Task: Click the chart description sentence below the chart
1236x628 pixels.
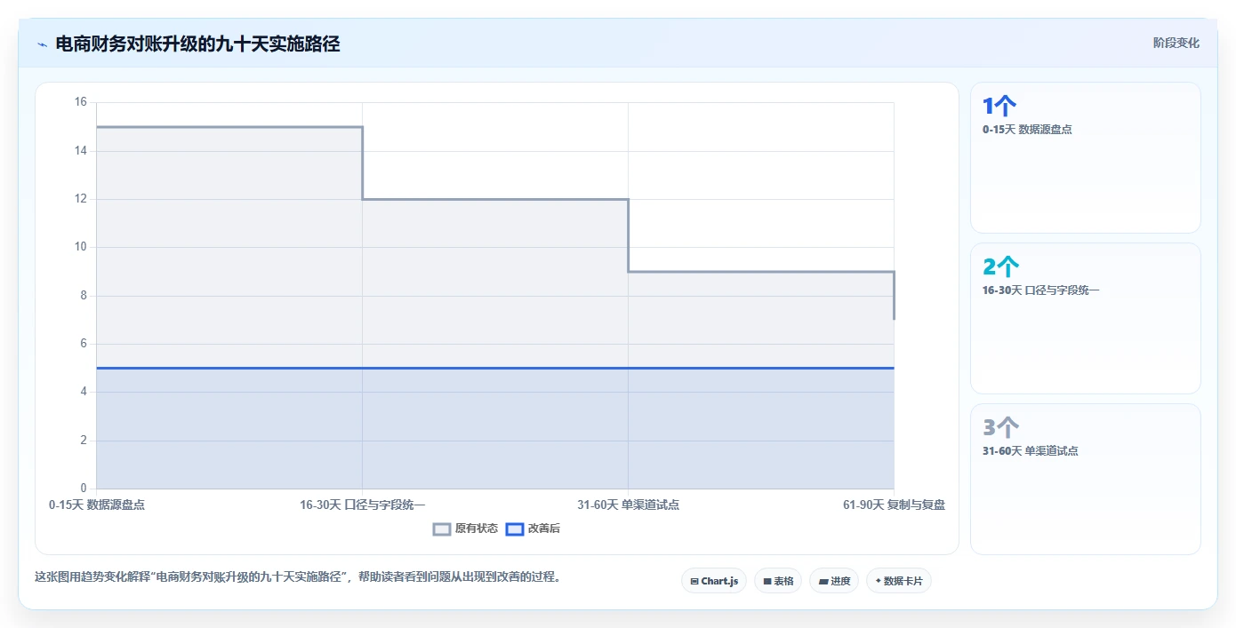Action: tap(298, 576)
